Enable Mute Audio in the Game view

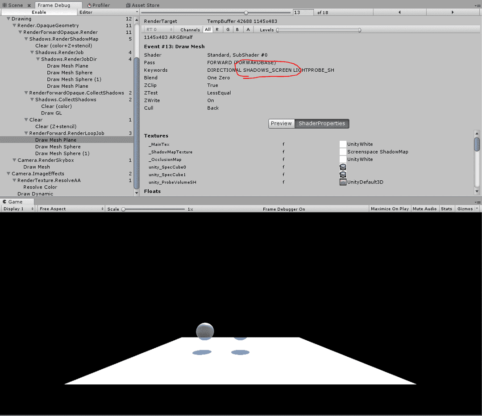(424, 208)
